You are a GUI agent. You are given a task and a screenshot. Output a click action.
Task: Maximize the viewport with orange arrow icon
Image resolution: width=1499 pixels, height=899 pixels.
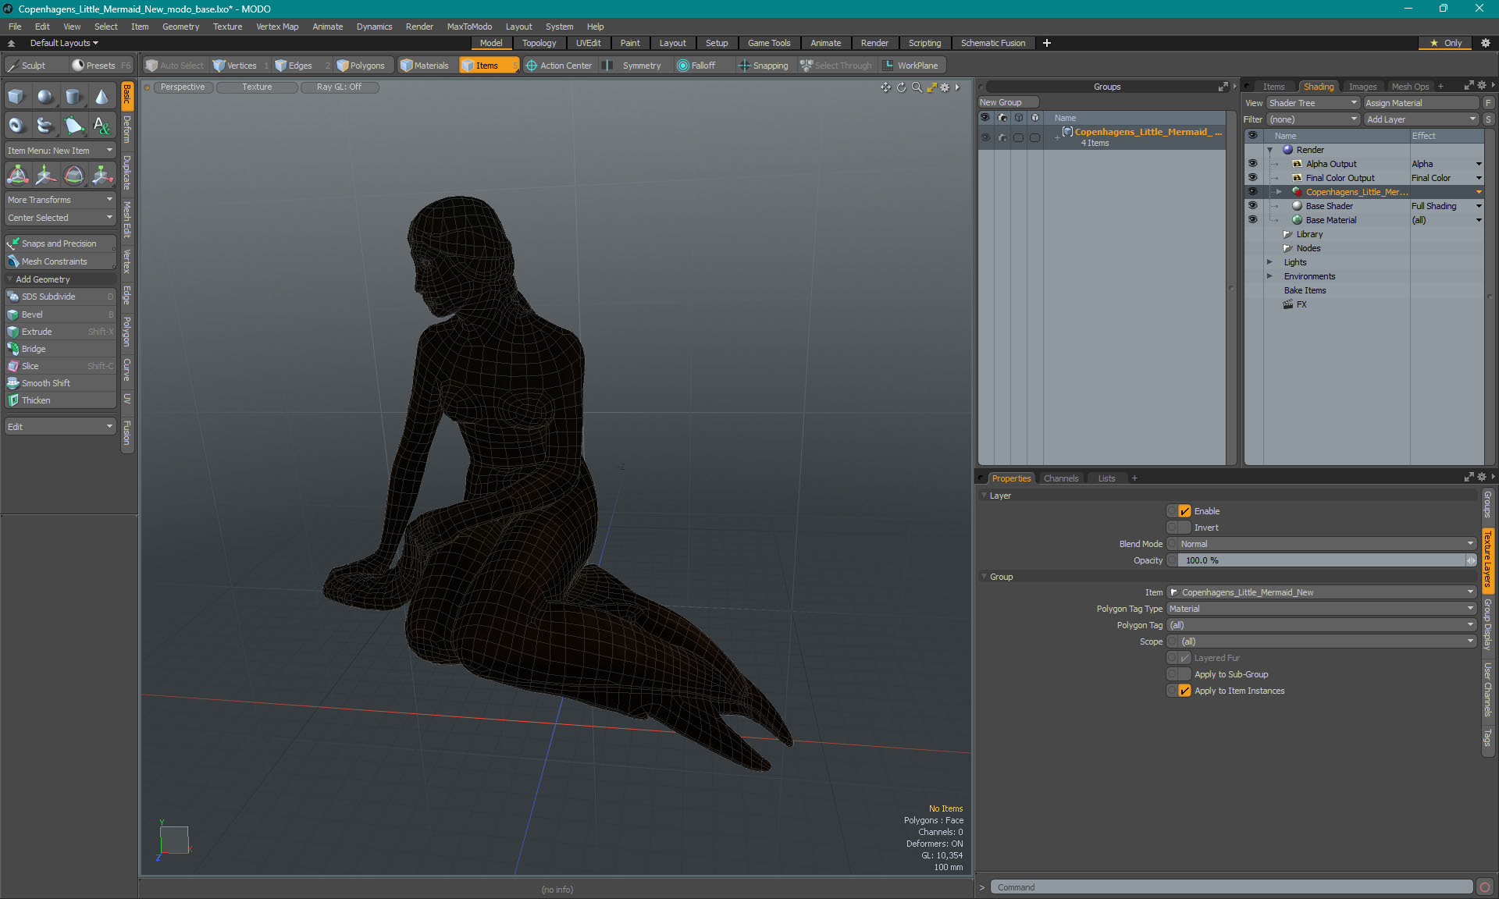931,87
